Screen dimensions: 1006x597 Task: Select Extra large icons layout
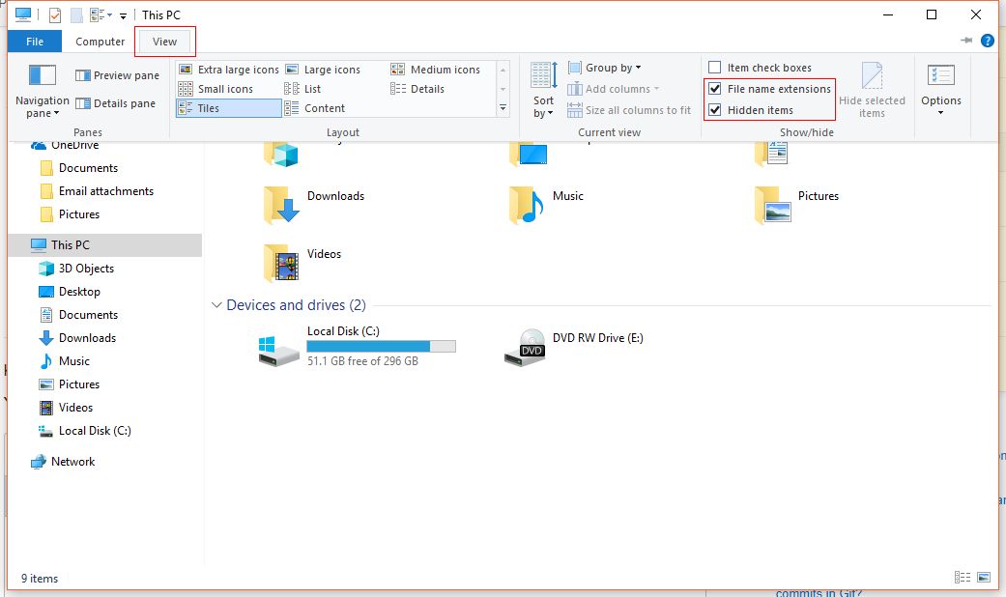pos(228,70)
